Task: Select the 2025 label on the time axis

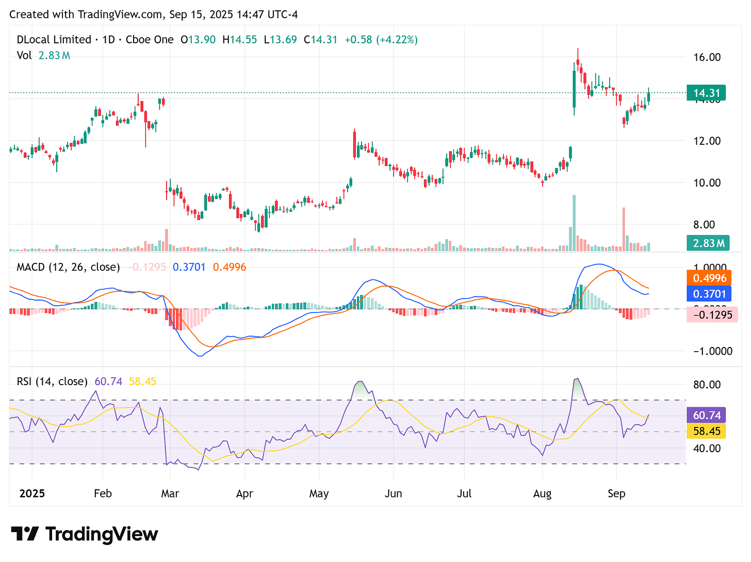Action: [x=32, y=493]
